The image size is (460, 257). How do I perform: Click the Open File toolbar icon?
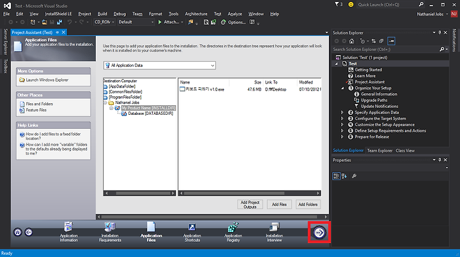(44, 22)
